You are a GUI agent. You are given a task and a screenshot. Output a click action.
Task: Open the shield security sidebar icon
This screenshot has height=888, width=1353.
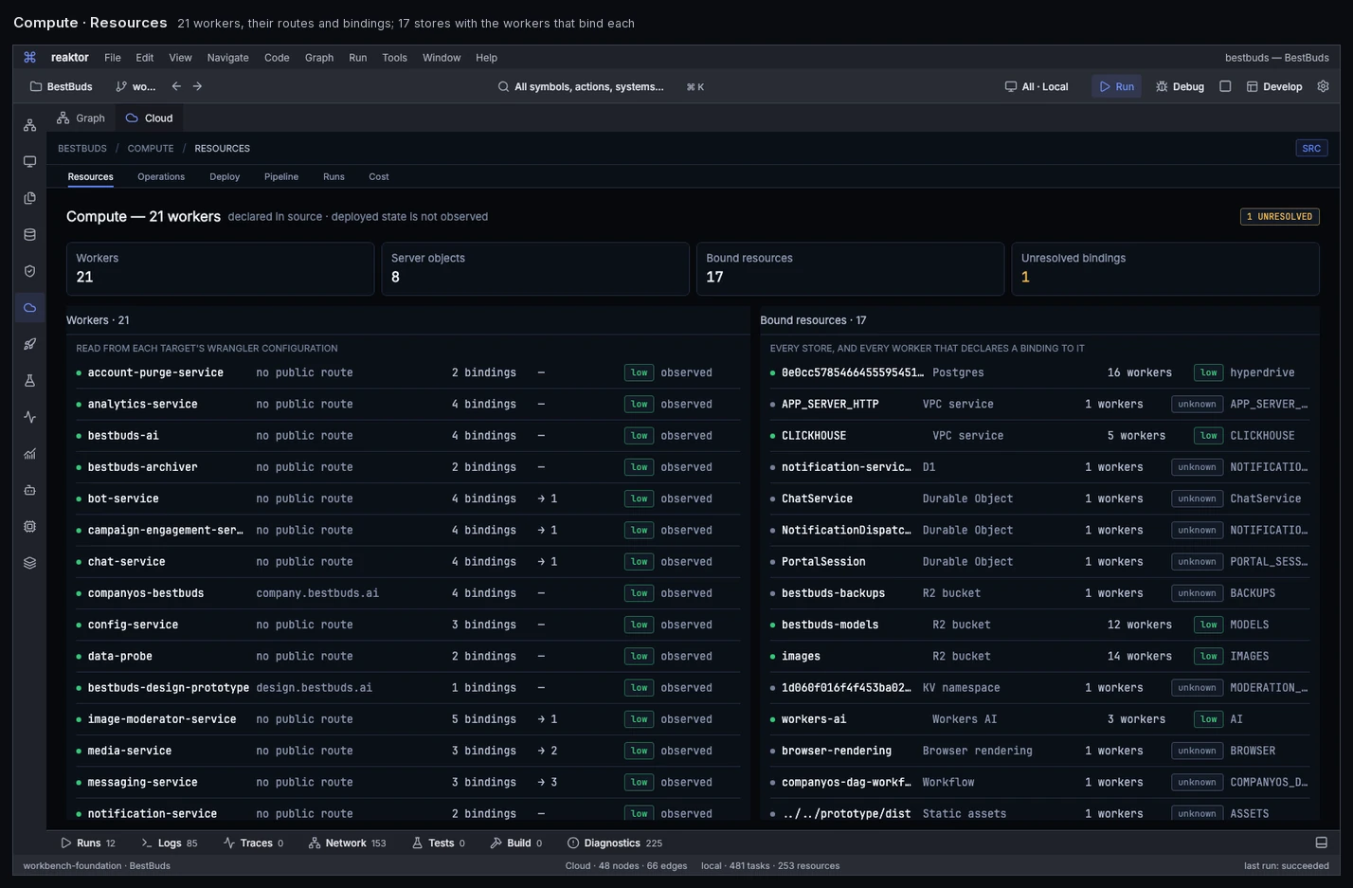coord(29,271)
